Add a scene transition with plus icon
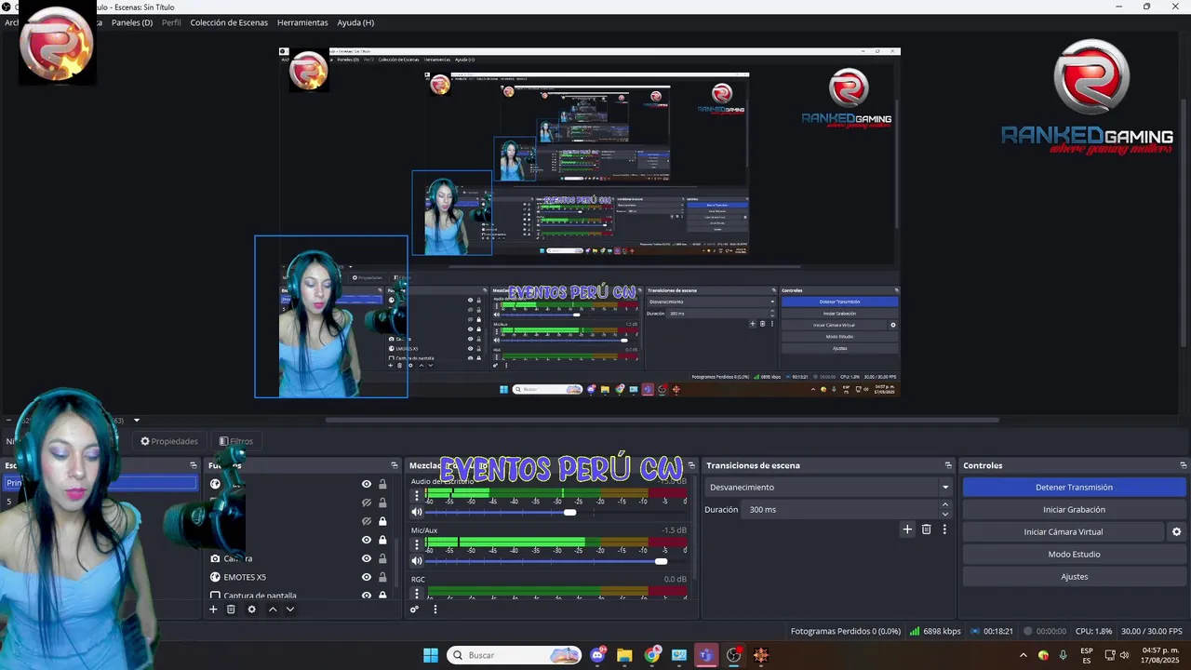 tap(907, 529)
